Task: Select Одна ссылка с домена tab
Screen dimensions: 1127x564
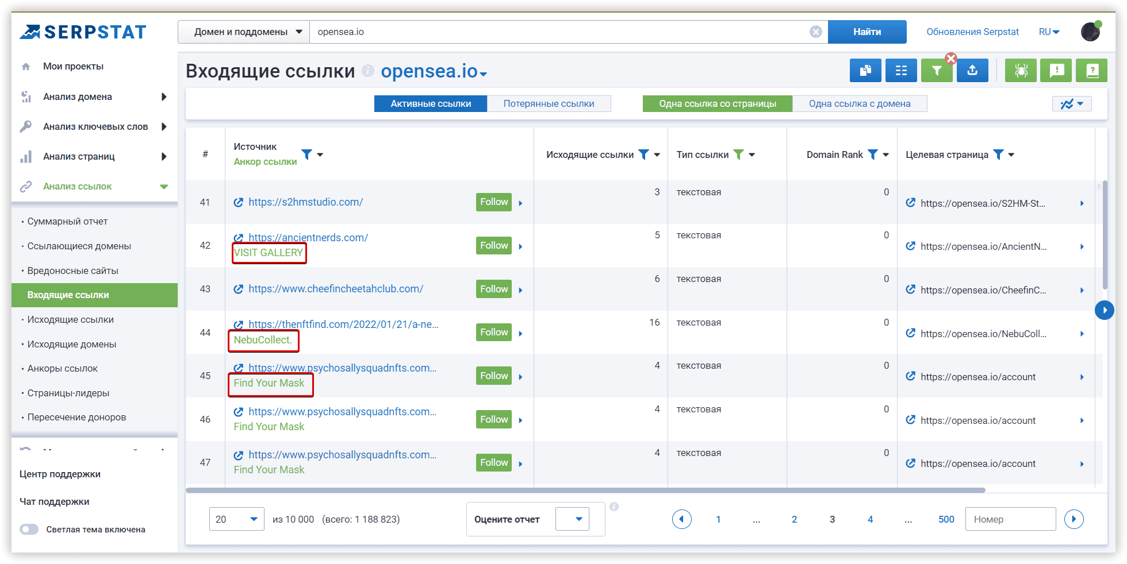Action: pyautogui.click(x=860, y=104)
